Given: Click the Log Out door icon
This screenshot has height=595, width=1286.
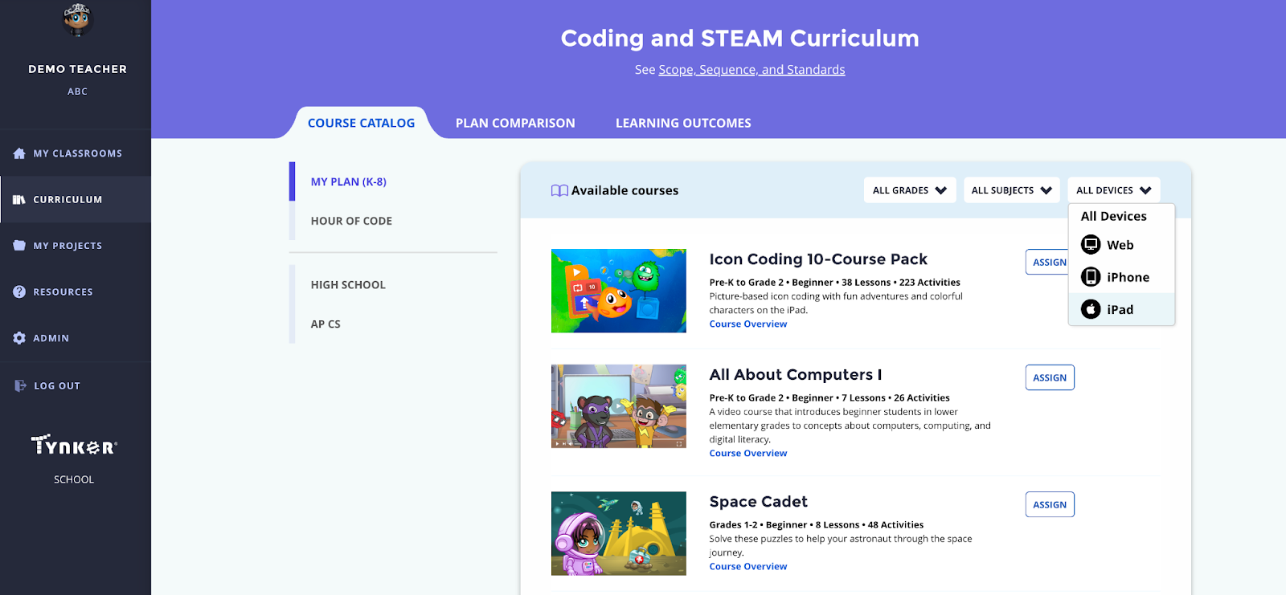Looking at the screenshot, I should 20,385.
